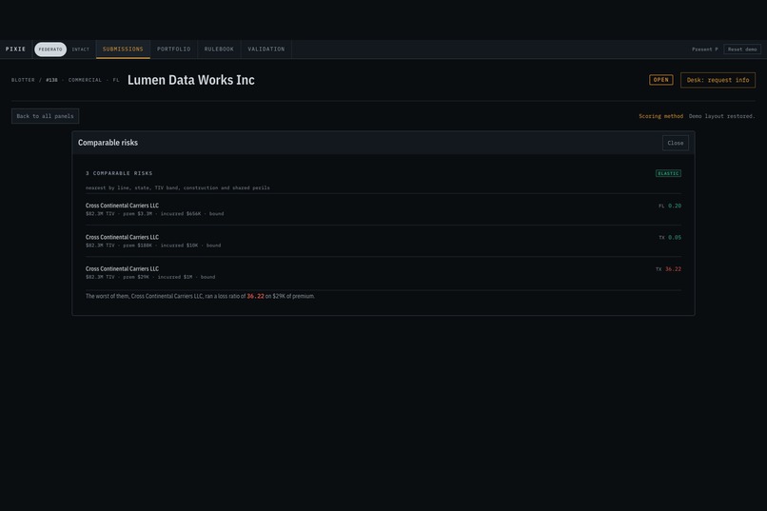Viewport: 767px width, 511px height.
Task: Switch to the VALIDATION tab
Action: (266, 49)
